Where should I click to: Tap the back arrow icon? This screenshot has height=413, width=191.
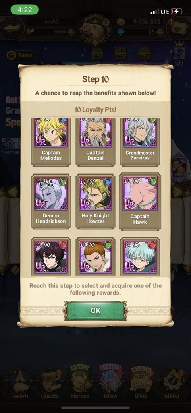coord(12,27)
